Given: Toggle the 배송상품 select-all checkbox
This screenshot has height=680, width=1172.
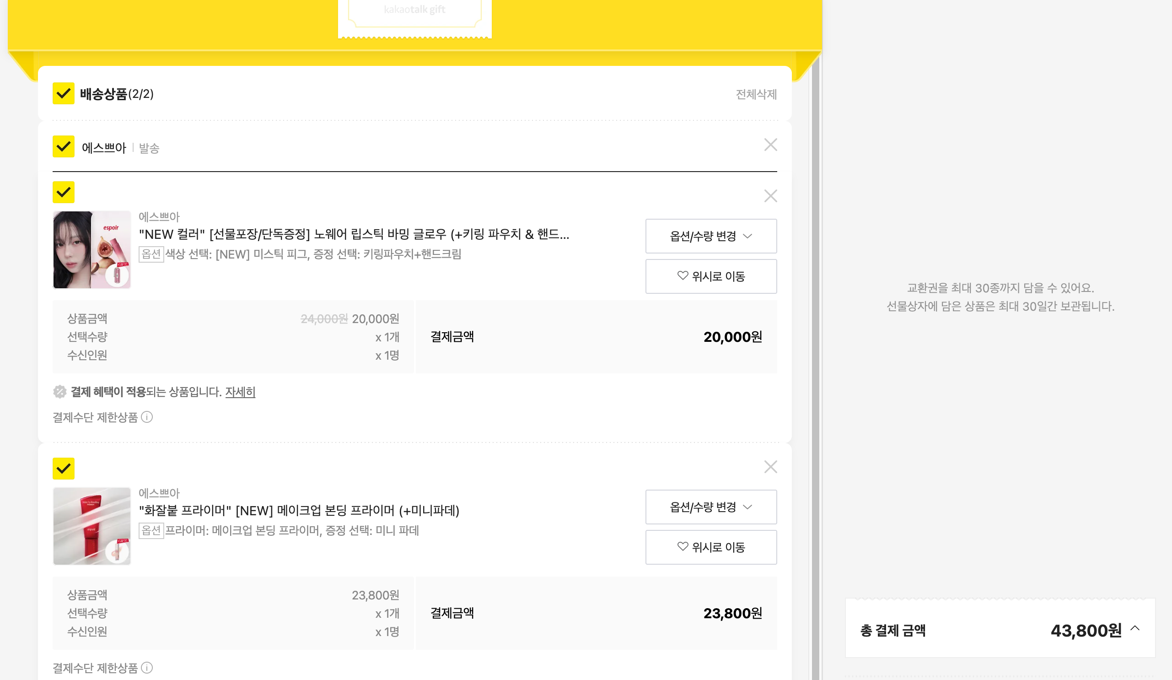Looking at the screenshot, I should pyautogui.click(x=63, y=93).
